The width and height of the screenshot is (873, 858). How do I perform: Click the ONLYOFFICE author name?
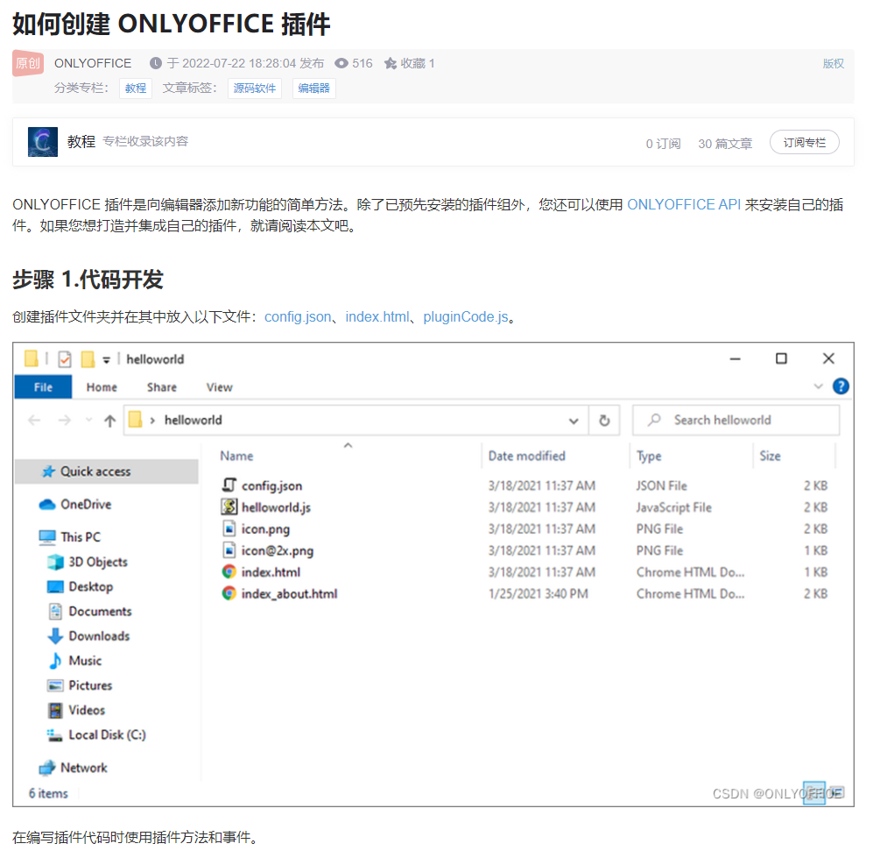[93, 63]
